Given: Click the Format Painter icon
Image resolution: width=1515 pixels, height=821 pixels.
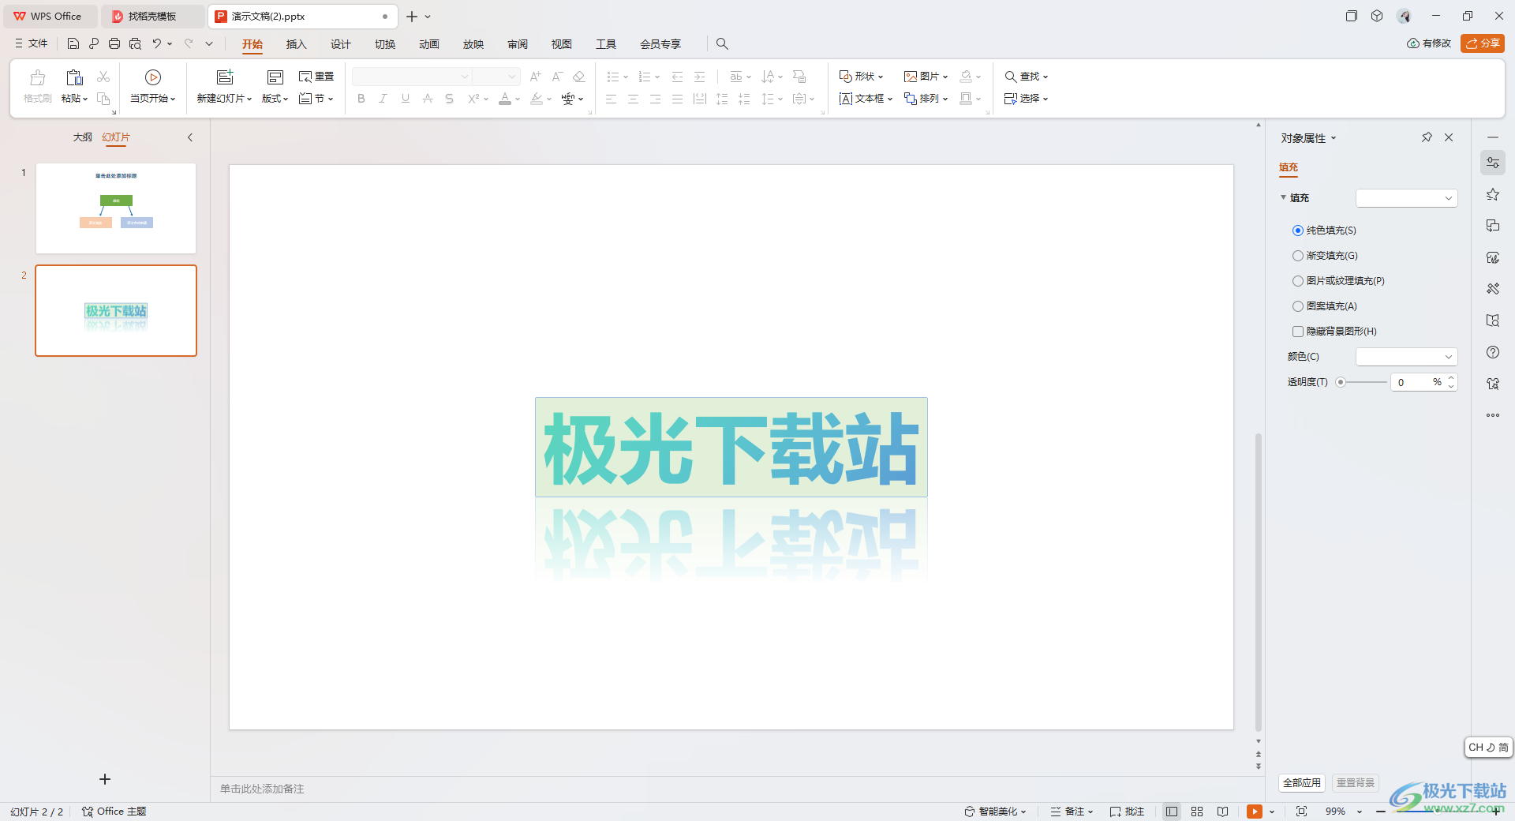Looking at the screenshot, I should [x=37, y=77].
